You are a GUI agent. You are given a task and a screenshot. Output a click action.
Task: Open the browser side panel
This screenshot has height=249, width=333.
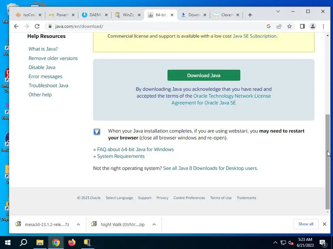coord(302,26)
